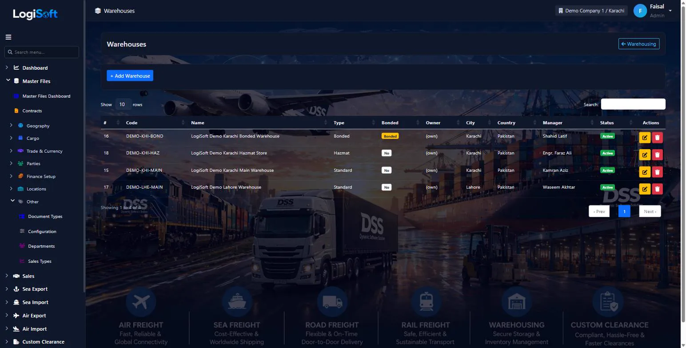The width and height of the screenshot is (686, 348).
Task: Delete the DEMO-LHE-MAIN warehouse
Action: click(657, 189)
